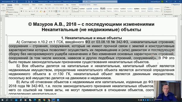This screenshot has height=102, width=182.
Task: Apply red font color
Action: point(44,11)
